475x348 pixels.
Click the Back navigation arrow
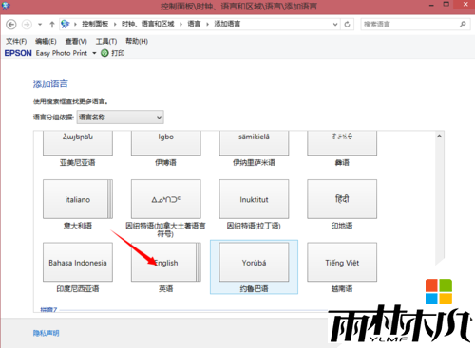[11, 25]
